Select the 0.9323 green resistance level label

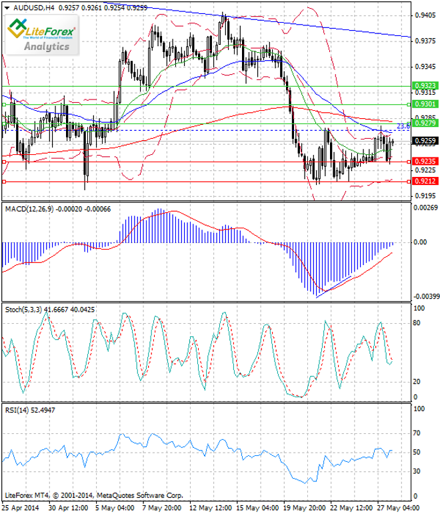click(425, 85)
